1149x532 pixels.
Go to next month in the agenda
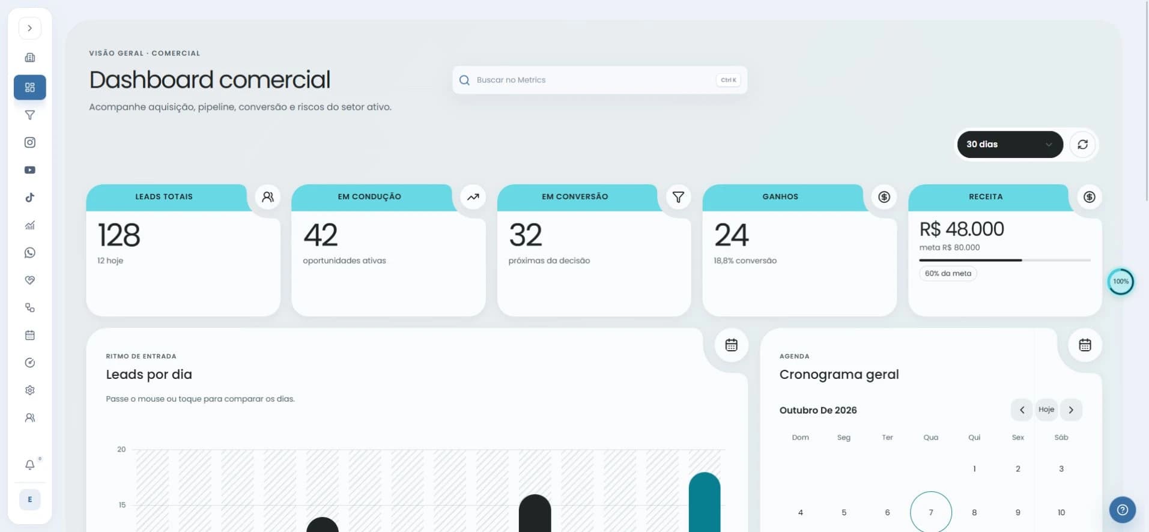[1071, 410]
